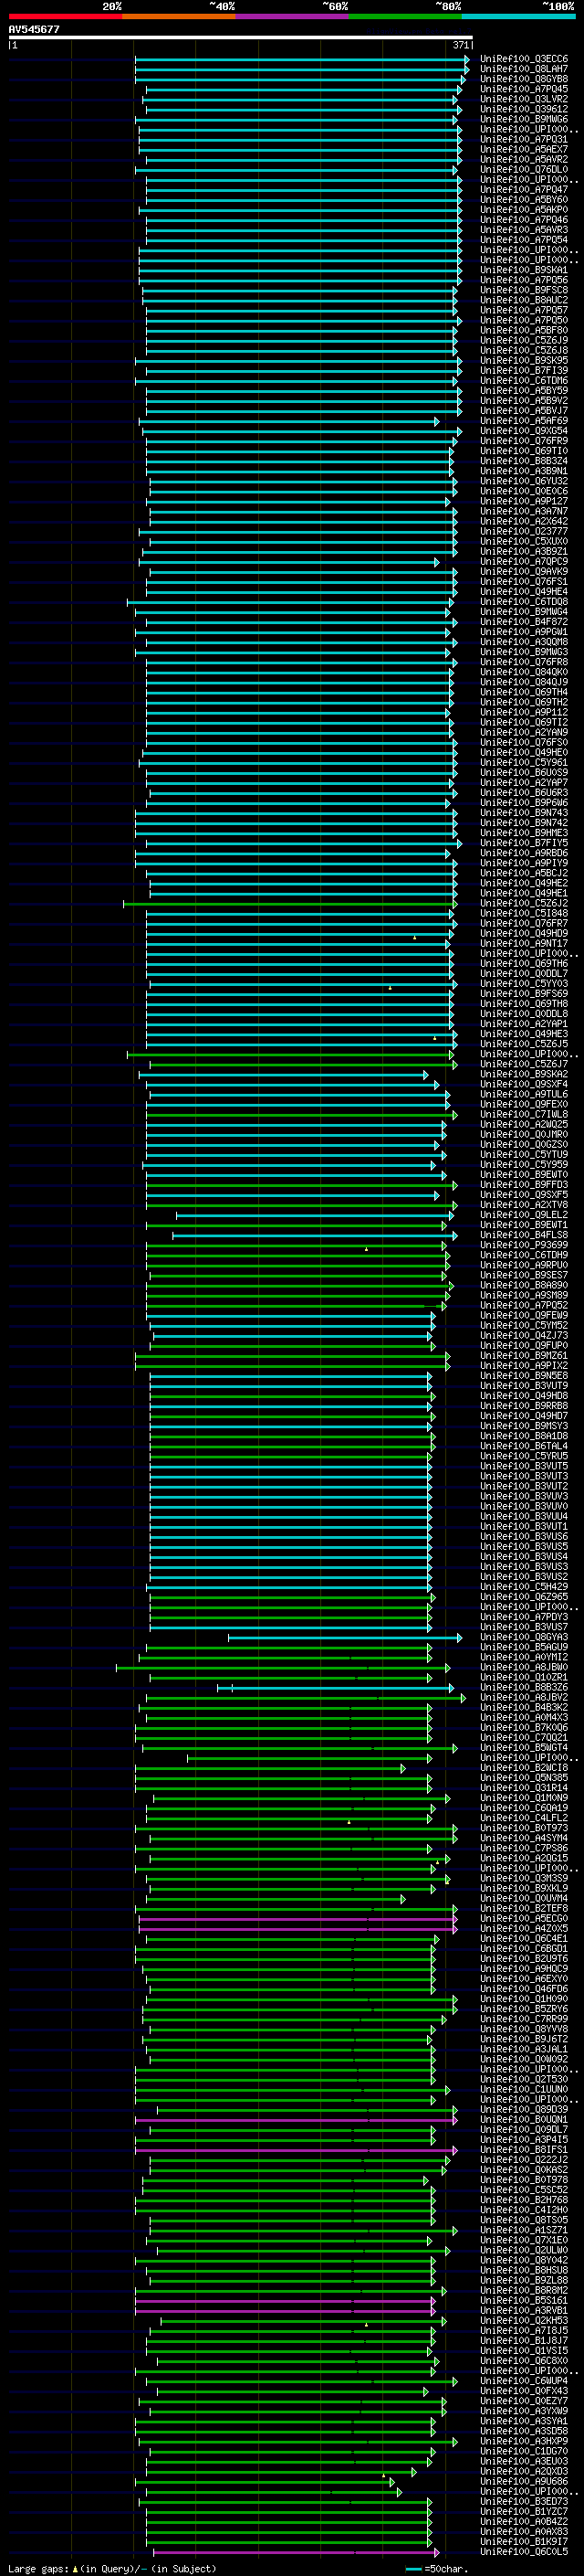Open hit UniRef100_A7PQ45
Screen dimensions: 584x2576
(x=524, y=89)
